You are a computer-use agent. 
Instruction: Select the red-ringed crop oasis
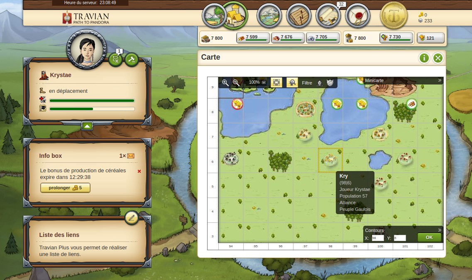[x=237, y=104]
